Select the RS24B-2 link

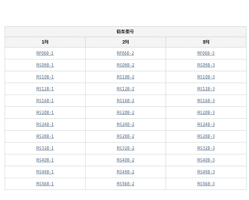point(125,124)
